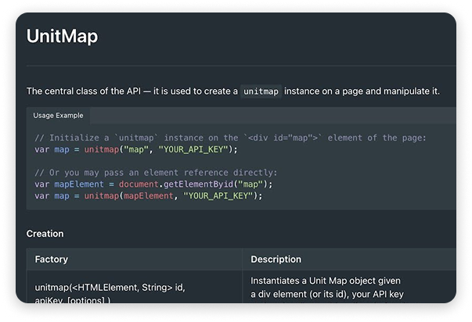Click the "Or you may pass an element reference" comment
Image resolution: width=472 pixels, height=322 pixels.
pyautogui.click(x=156, y=172)
